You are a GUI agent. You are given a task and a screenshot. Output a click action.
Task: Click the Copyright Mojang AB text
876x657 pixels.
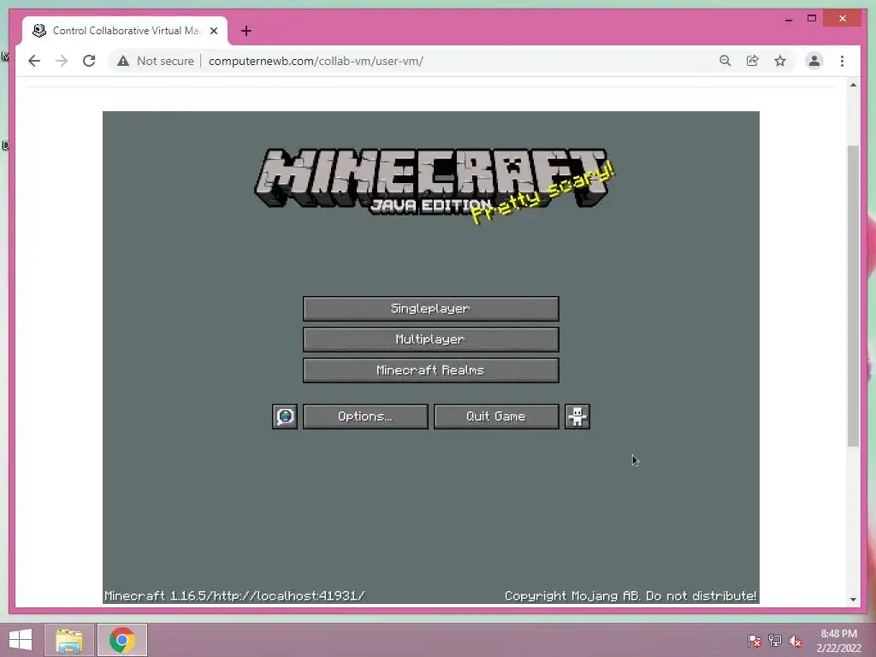pos(630,596)
